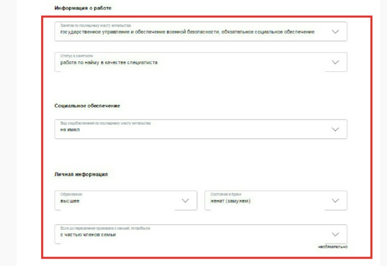Click the 'необязательно' hint text
The width and height of the screenshot is (387, 266).
[x=333, y=247]
